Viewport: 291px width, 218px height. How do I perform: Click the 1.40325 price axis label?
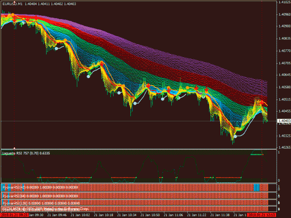(x=284, y=136)
